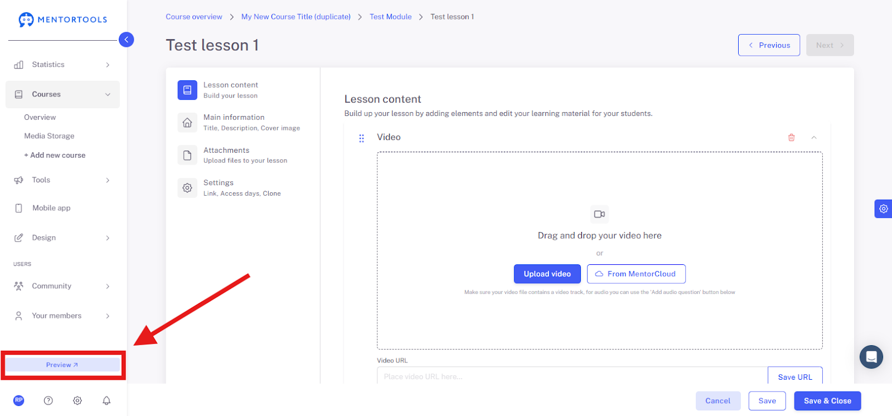Click the Attachments file icon
This screenshot has width=892, height=416.
tap(187, 155)
